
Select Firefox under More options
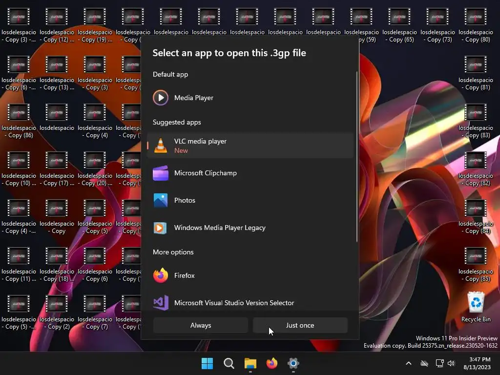tap(250, 275)
